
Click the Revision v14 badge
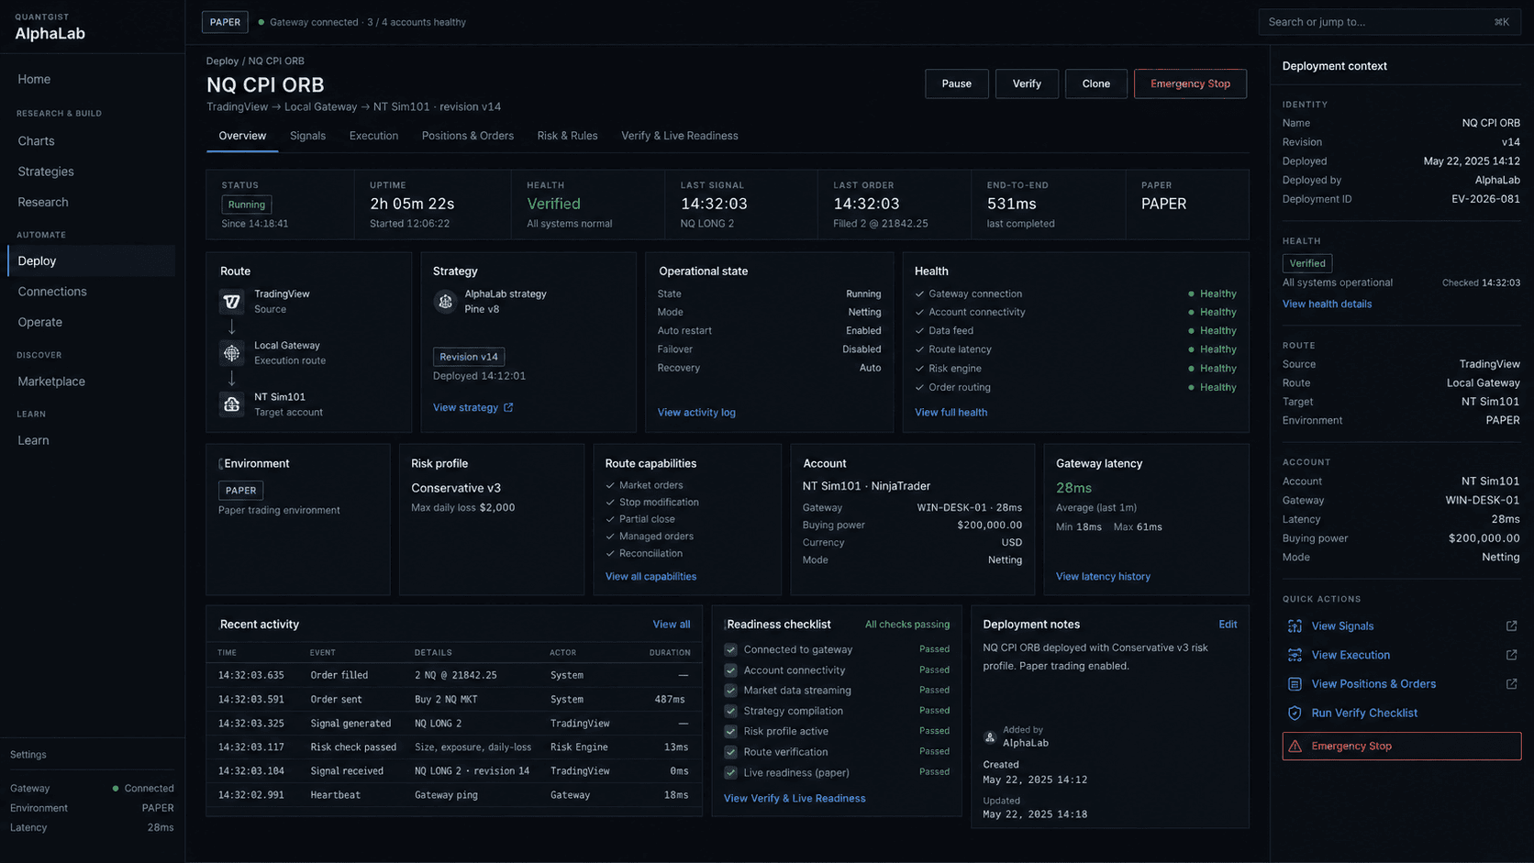(x=469, y=357)
